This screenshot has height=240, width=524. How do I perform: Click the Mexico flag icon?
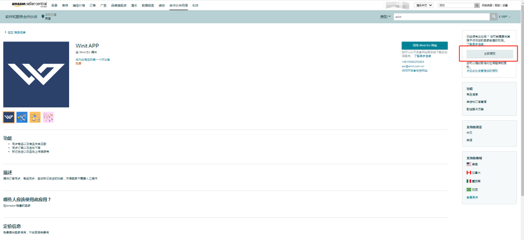[469, 181]
